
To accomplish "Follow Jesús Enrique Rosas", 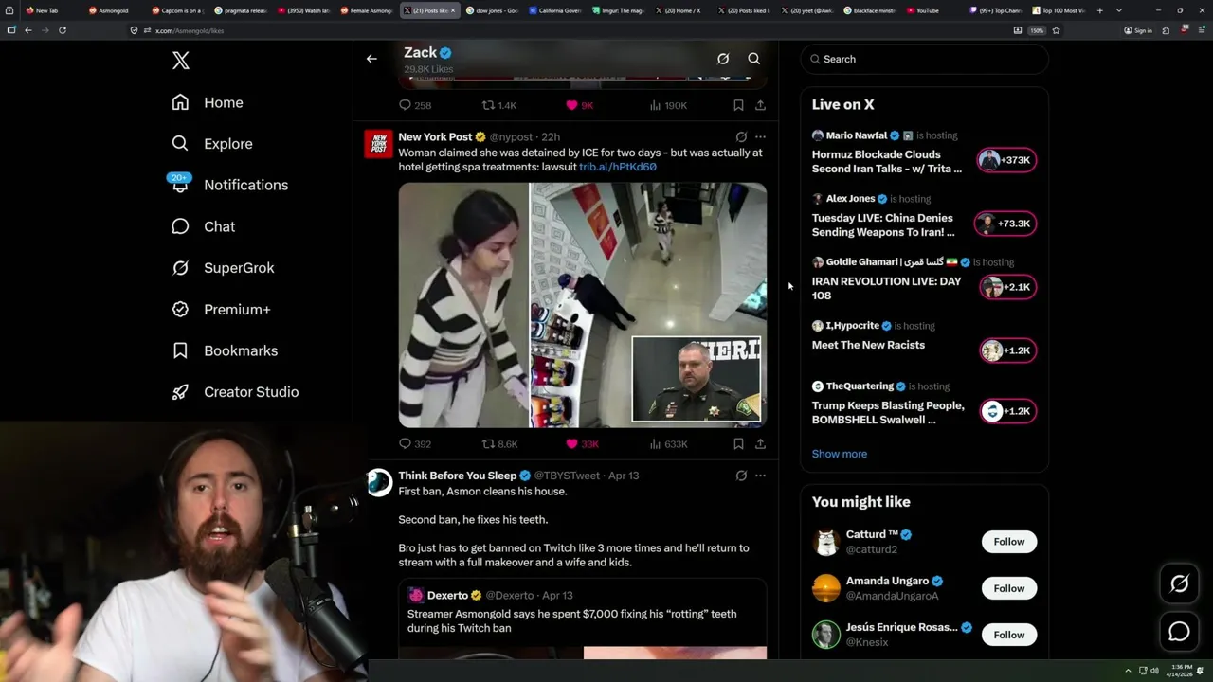I will (1008, 635).
